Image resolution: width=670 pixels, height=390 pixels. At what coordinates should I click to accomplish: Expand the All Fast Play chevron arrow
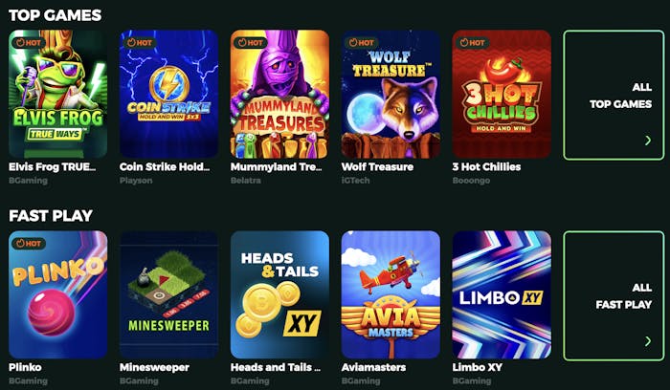pyautogui.click(x=648, y=341)
